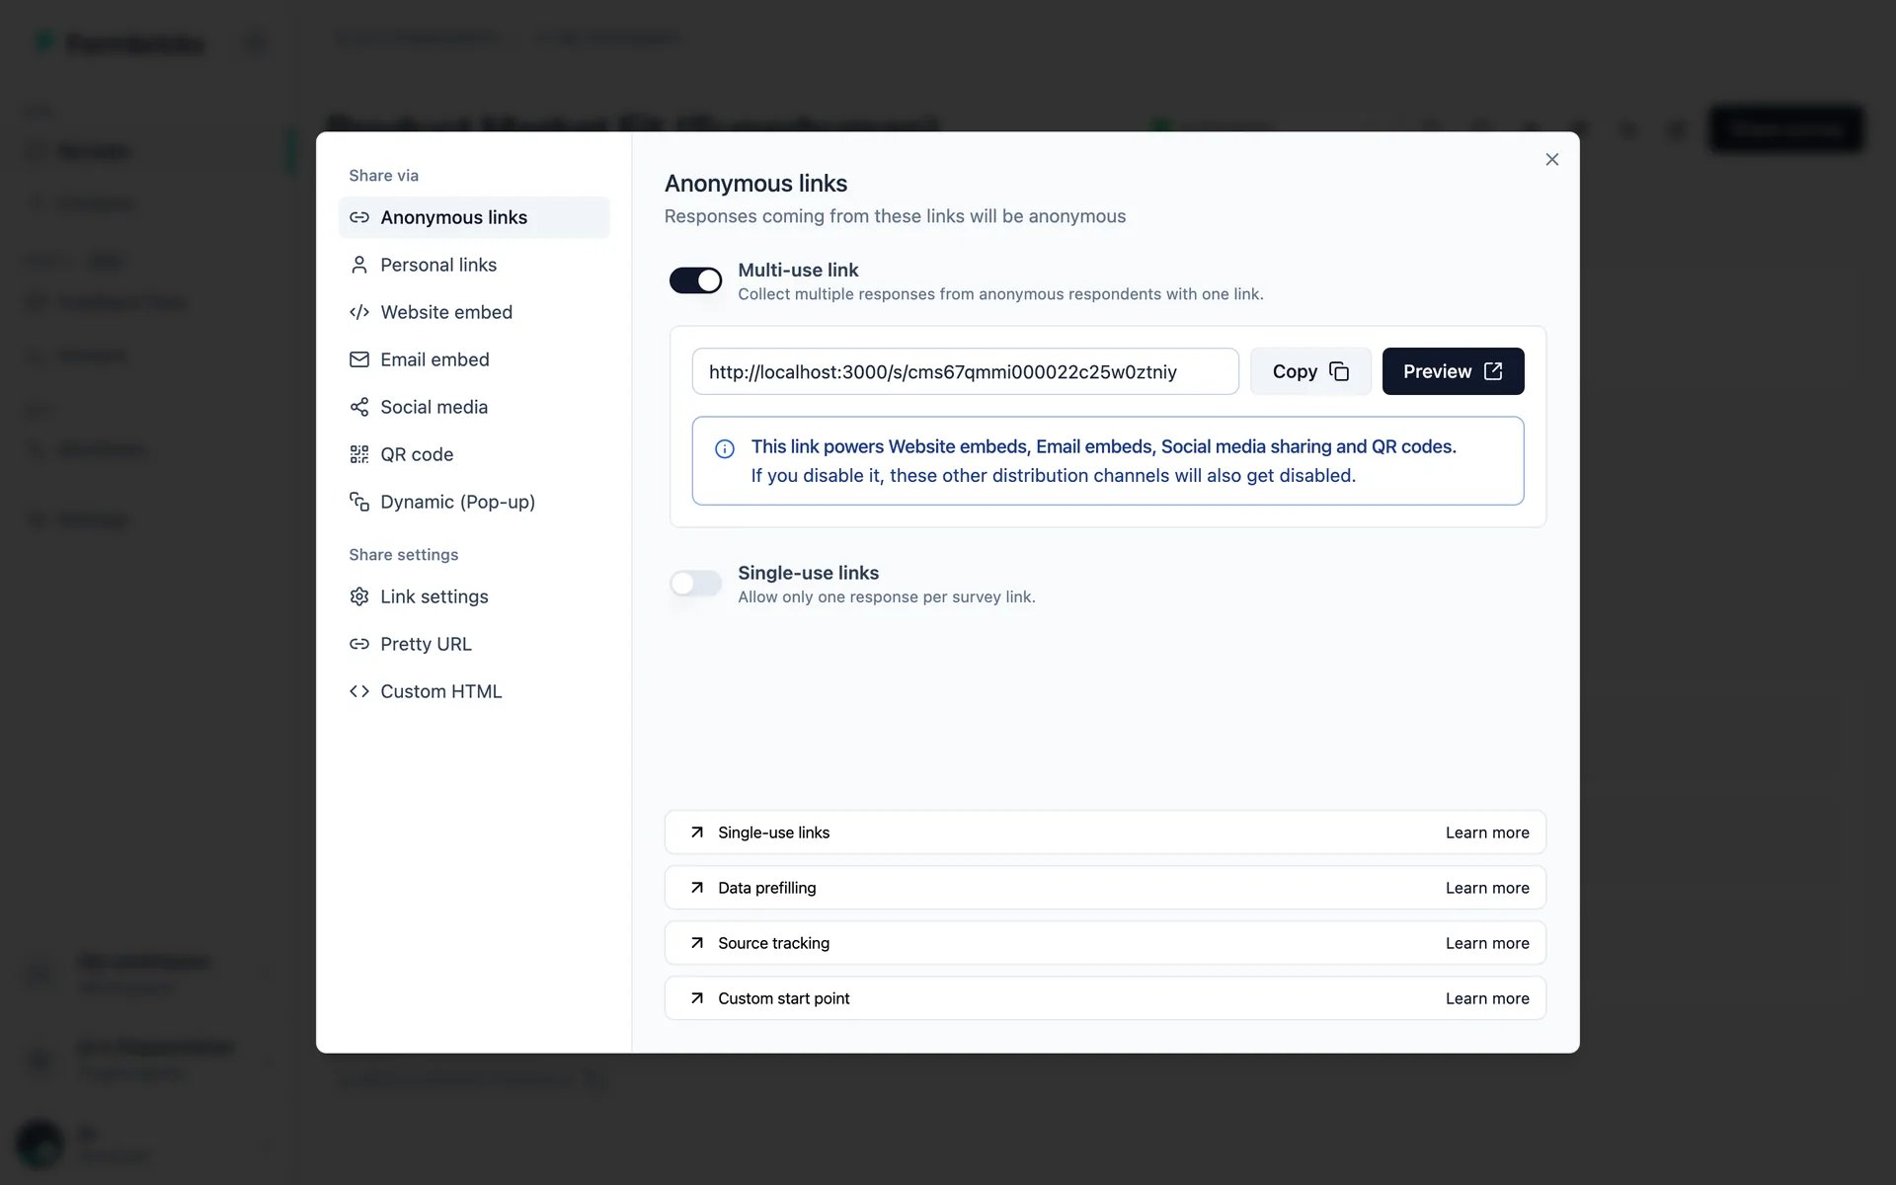This screenshot has width=1896, height=1185.
Task: Click the Link settings gear icon
Action: (359, 596)
